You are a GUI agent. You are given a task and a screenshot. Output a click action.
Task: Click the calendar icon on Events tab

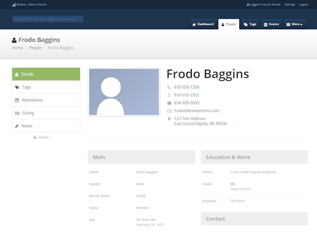coord(265,24)
